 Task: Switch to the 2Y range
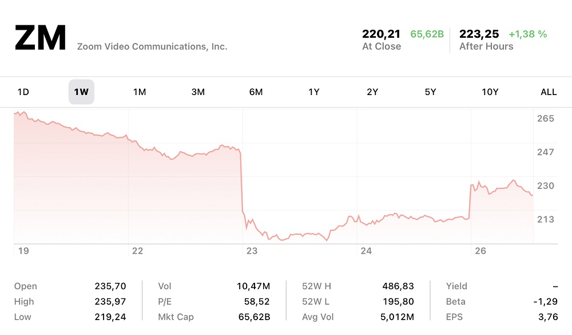(372, 92)
